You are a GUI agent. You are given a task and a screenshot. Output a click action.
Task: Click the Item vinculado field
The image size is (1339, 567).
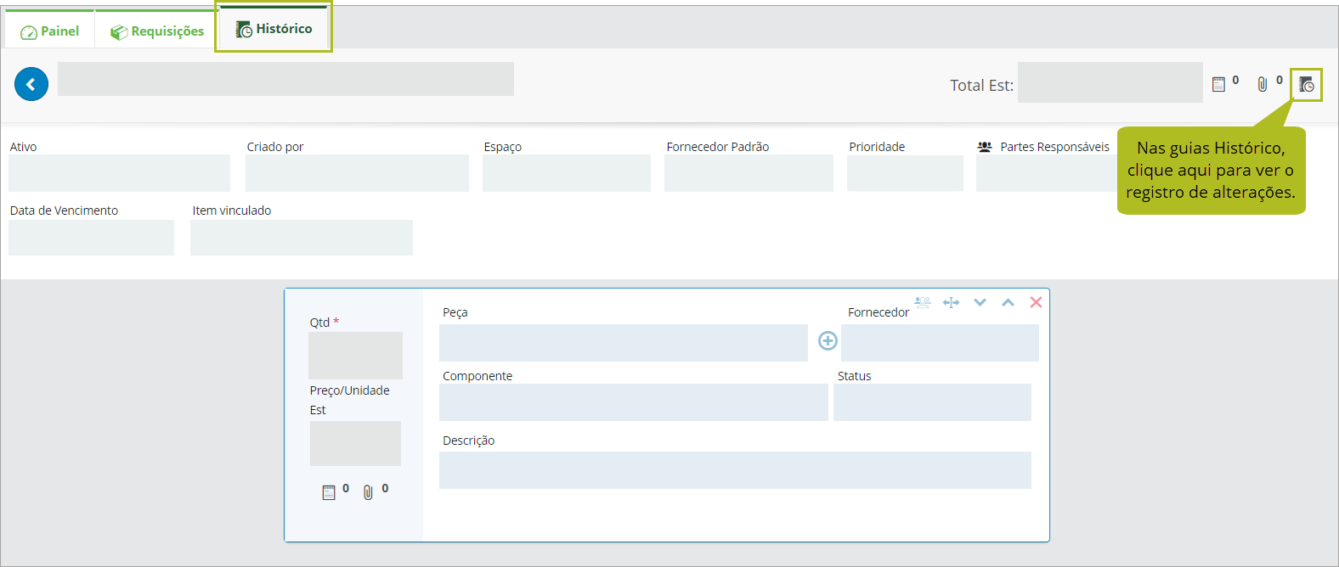tap(302, 238)
